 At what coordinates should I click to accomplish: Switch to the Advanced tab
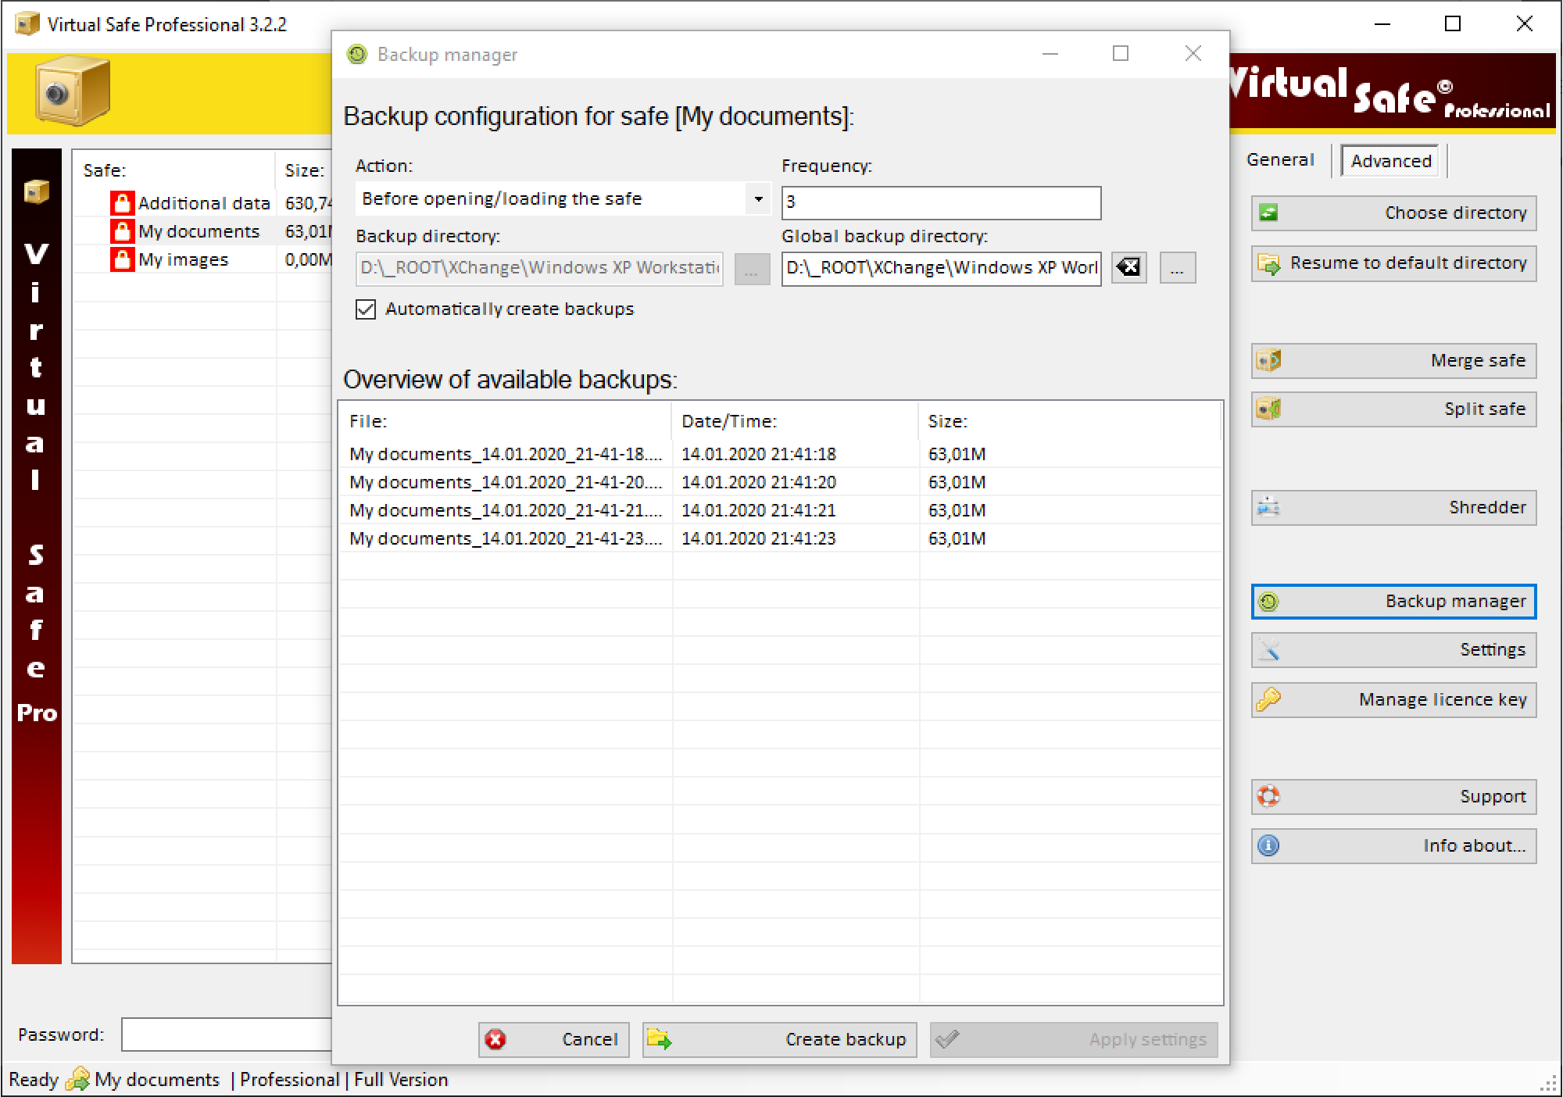click(x=1390, y=161)
